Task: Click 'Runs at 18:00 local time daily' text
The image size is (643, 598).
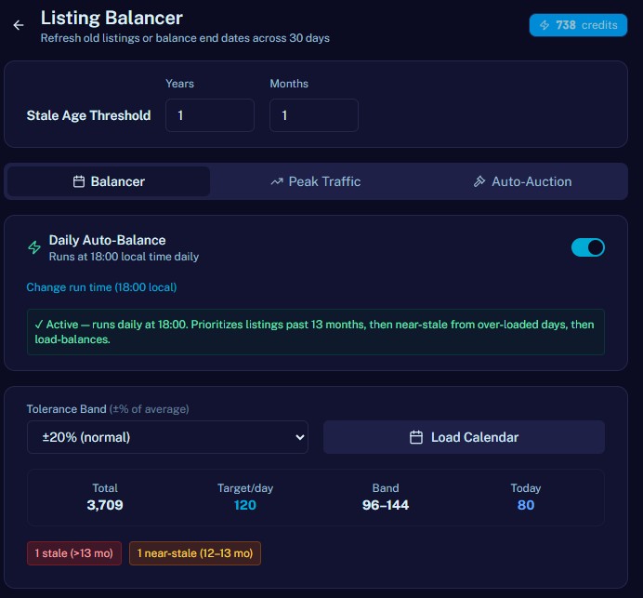Action: [124, 257]
